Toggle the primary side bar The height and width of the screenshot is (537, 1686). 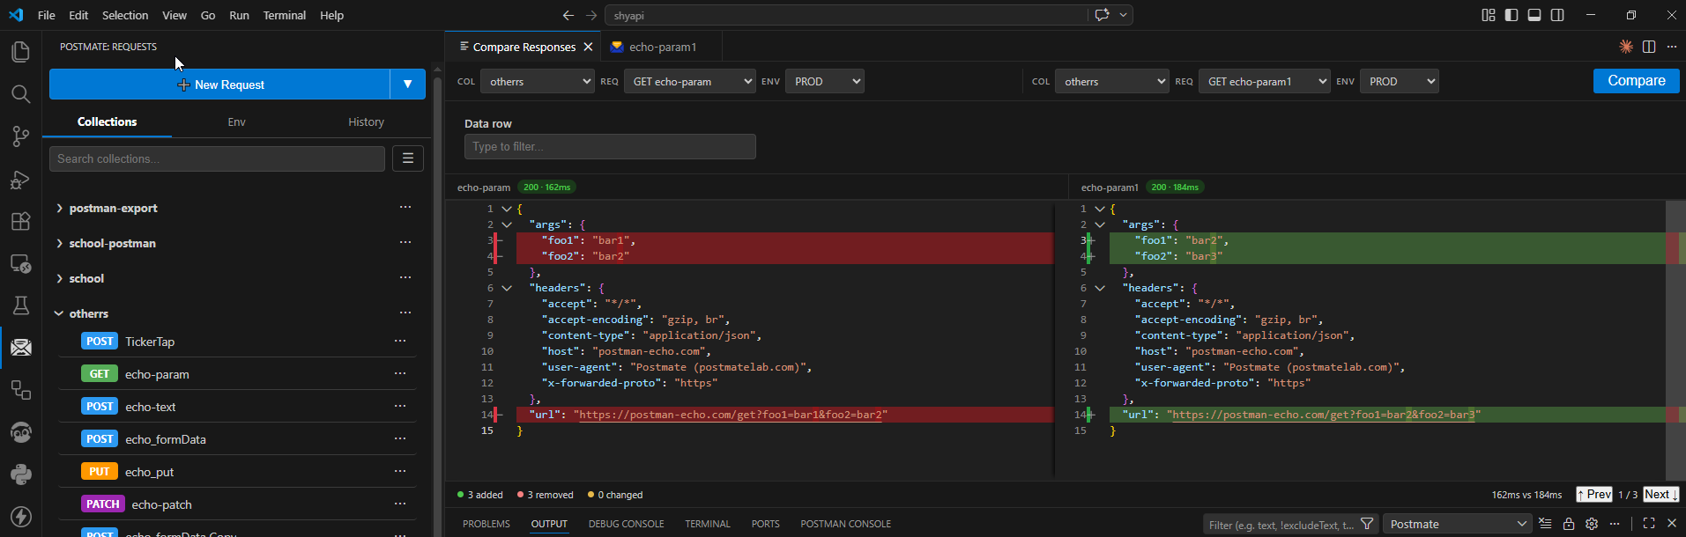[x=1511, y=15]
